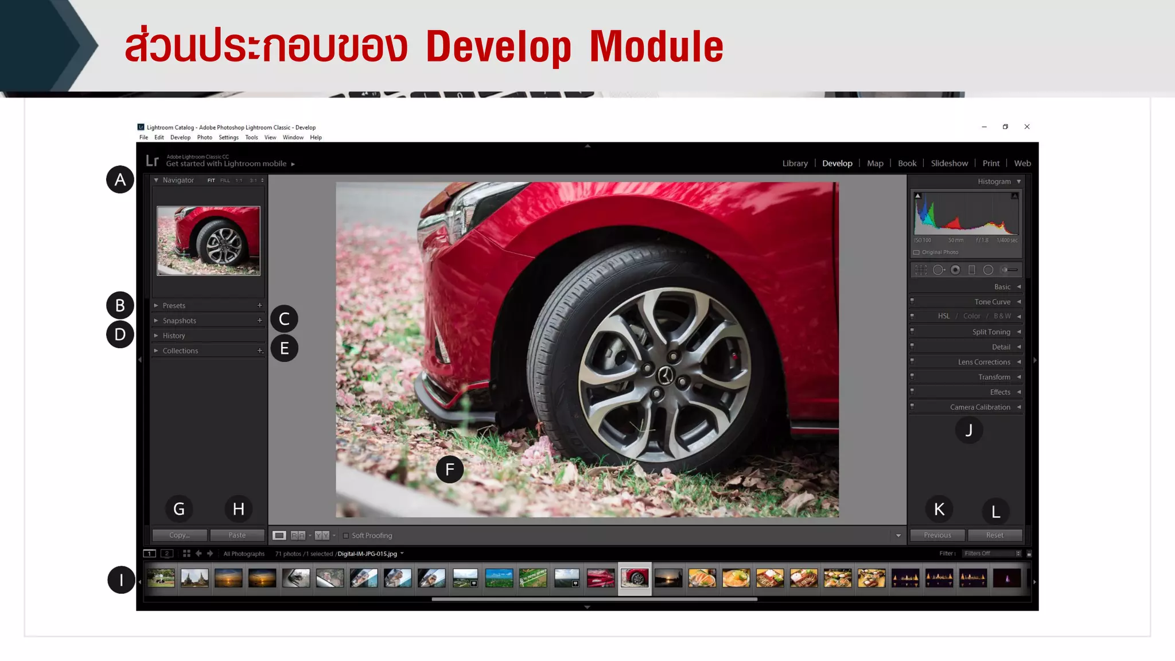Toggle Effects panel on/off switch

pyautogui.click(x=912, y=391)
